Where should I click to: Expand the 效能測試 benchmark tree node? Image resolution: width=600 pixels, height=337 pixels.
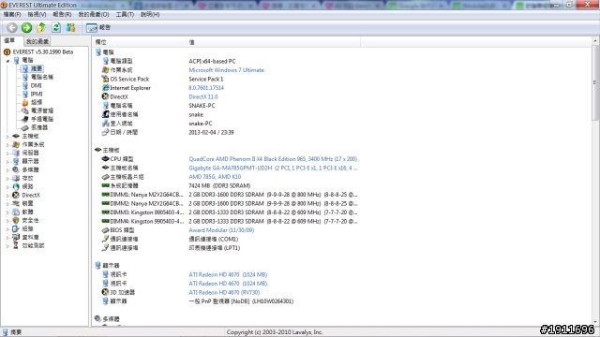click(x=7, y=245)
